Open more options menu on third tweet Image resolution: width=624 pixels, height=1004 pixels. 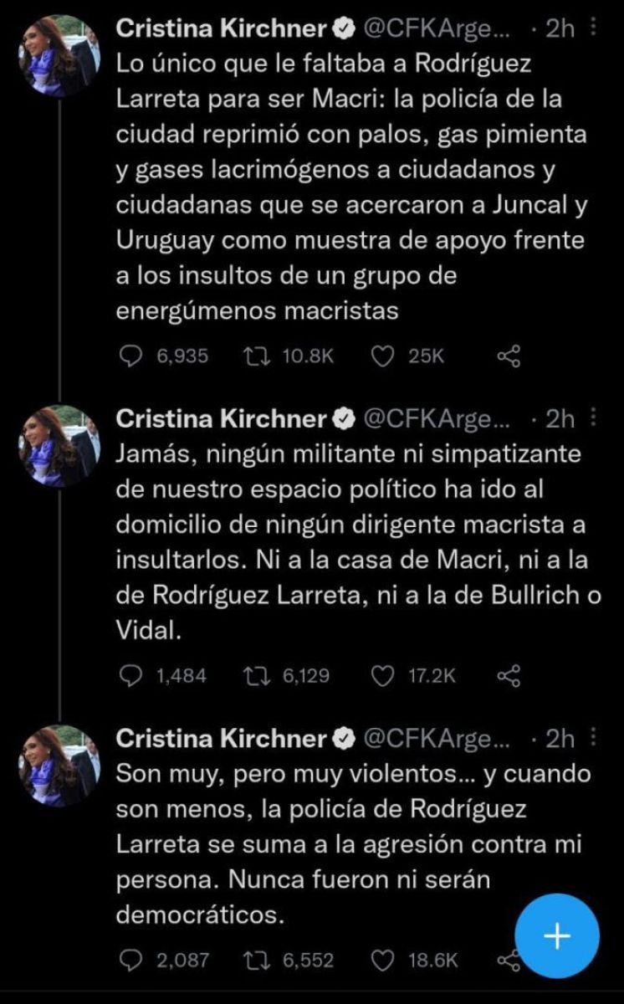pyautogui.click(x=594, y=738)
